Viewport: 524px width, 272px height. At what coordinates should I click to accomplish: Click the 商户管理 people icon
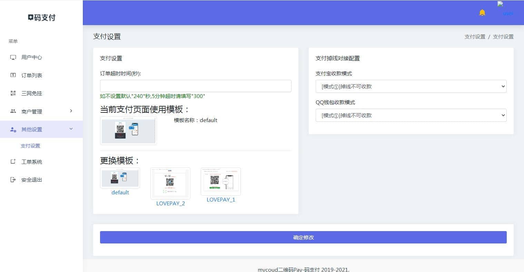[13, 111]
